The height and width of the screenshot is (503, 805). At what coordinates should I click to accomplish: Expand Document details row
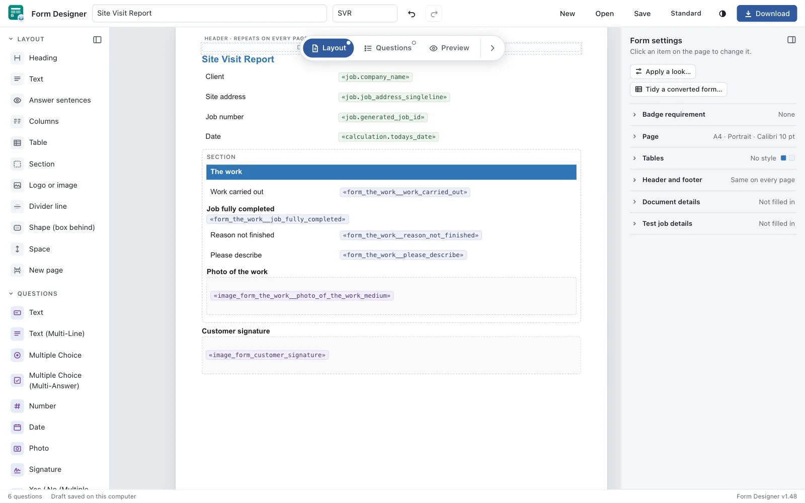click(x=713, y=202)
